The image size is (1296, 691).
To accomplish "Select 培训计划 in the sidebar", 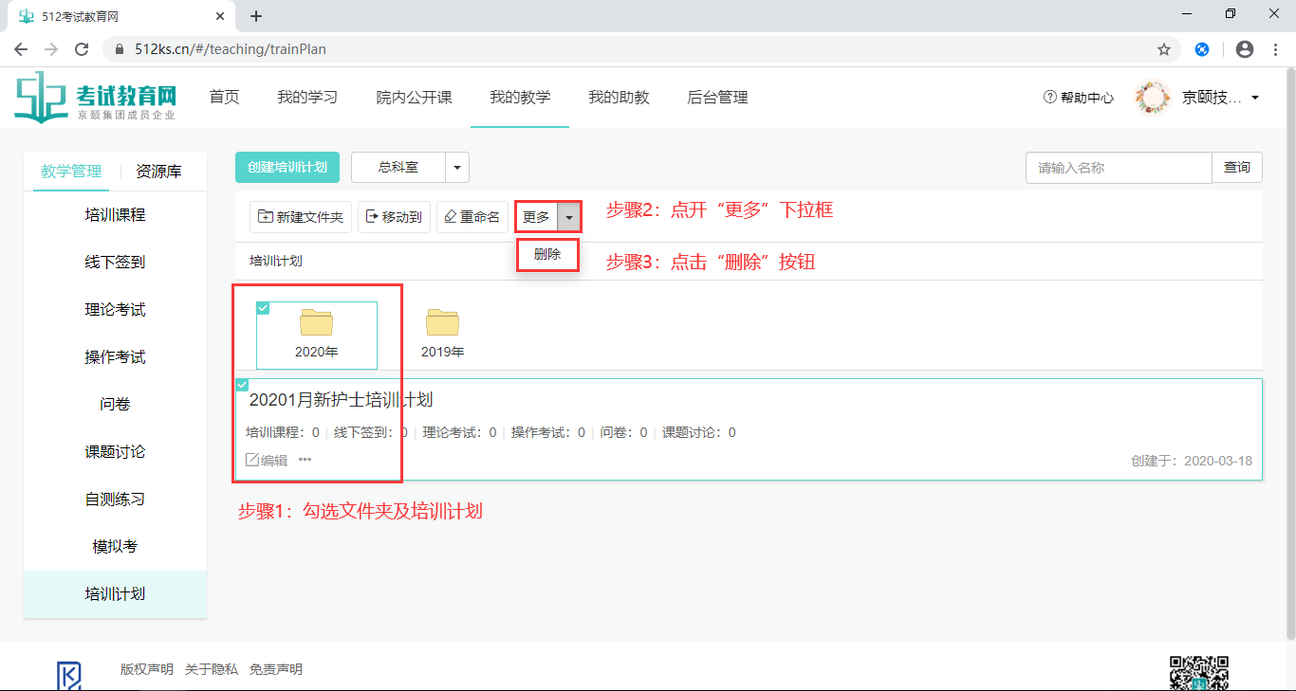I will [115, 594].
